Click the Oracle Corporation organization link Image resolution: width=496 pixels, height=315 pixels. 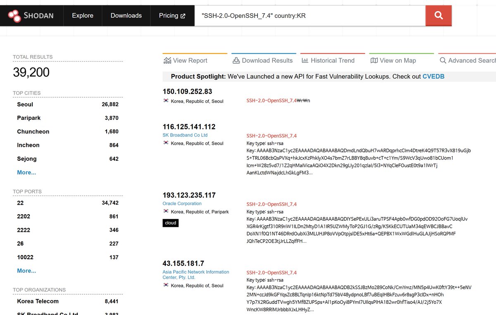click(182, 204)
